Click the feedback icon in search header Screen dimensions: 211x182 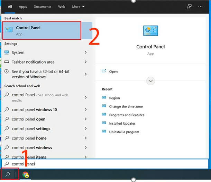pos(189,6)
